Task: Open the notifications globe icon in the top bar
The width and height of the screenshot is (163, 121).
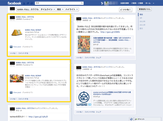Action: 32,3
